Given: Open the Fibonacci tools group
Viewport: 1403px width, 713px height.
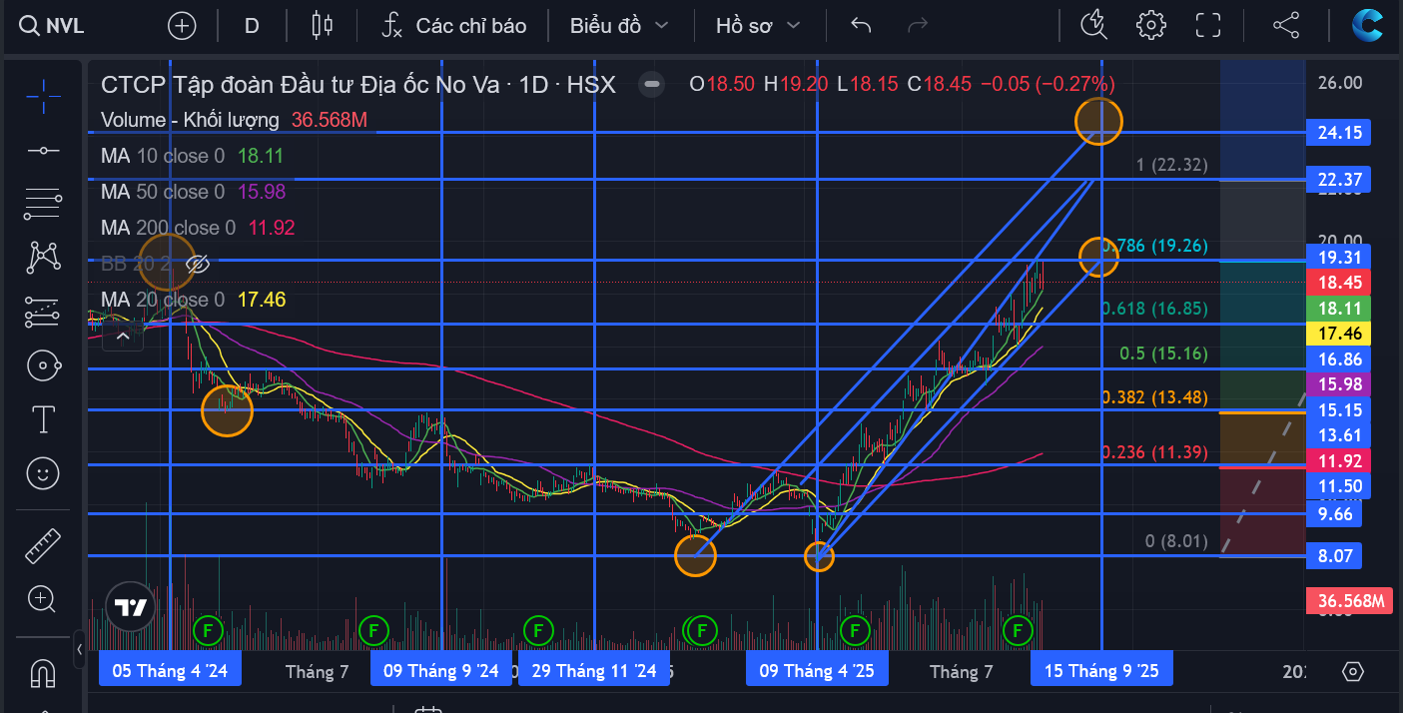Looking at the screenshot, I should (x=43, y=204).
